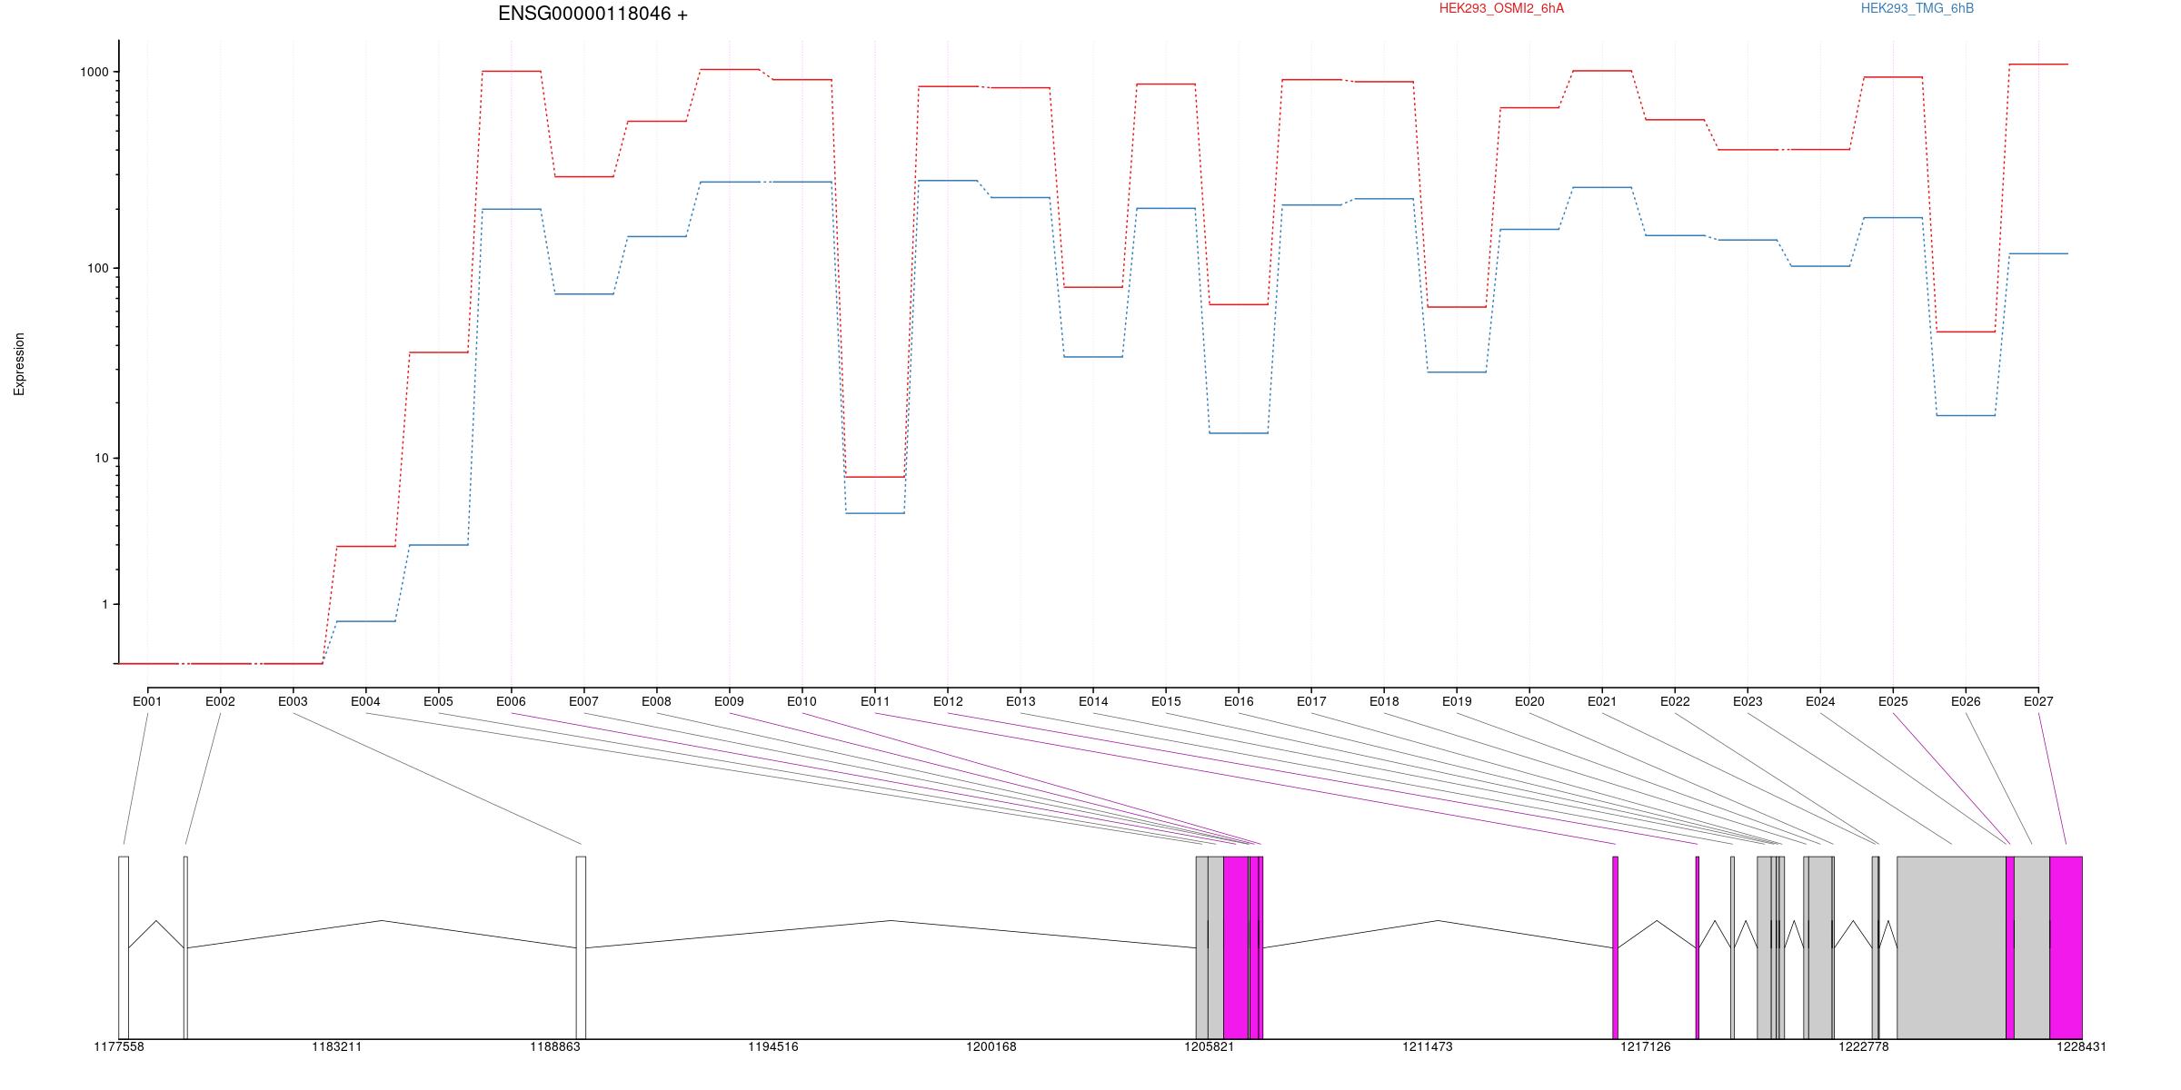The width and height of the screenshot is (2181, 1090).
Task: Select exon label E011
Action: pos(875,701)
